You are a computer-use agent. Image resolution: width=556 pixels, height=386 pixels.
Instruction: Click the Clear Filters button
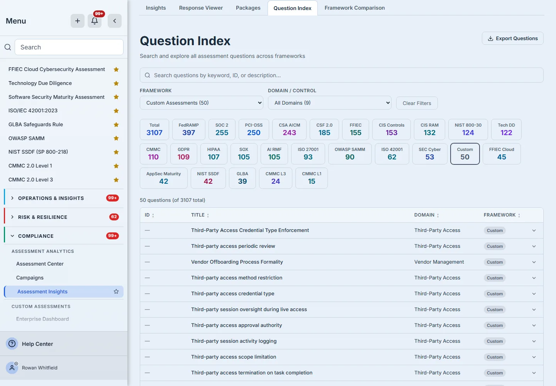pos(417,103)
